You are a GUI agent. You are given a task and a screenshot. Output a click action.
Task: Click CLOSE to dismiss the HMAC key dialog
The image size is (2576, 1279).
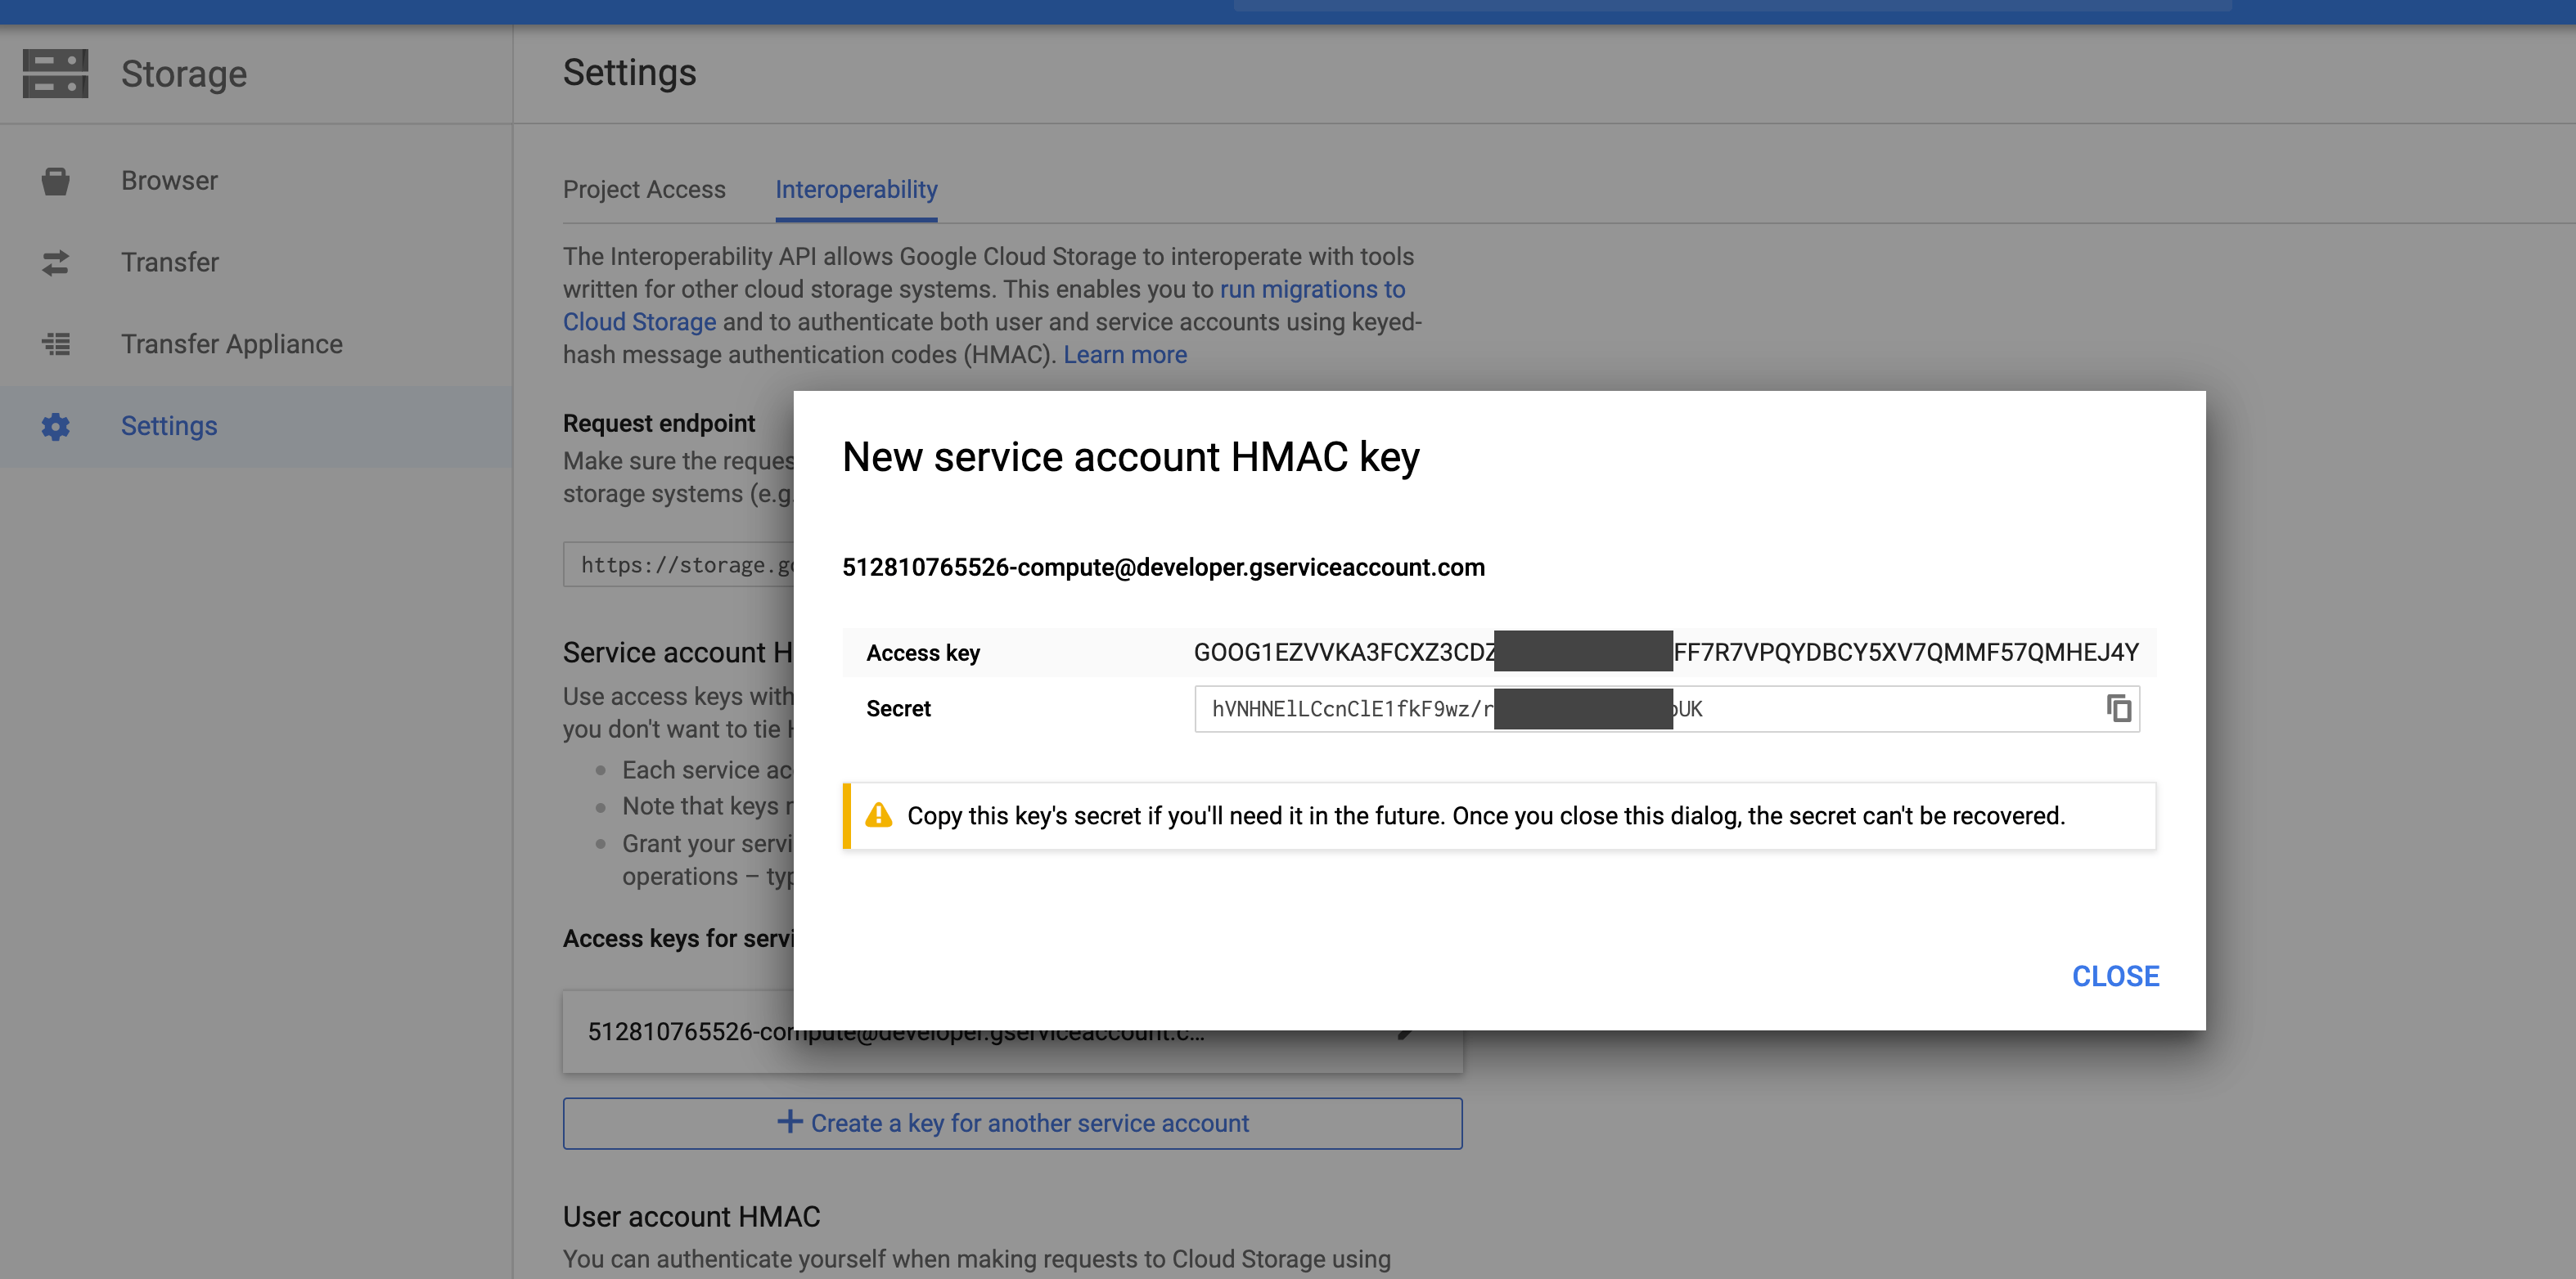(x=2115, y=976)
